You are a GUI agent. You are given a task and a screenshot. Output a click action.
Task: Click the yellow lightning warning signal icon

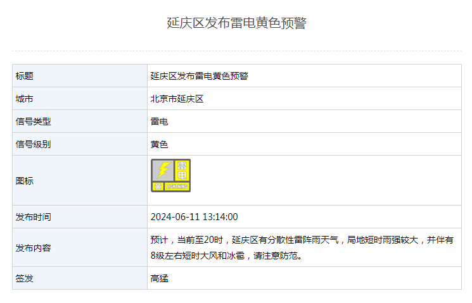pyautogui.click(x=170, y=175)
